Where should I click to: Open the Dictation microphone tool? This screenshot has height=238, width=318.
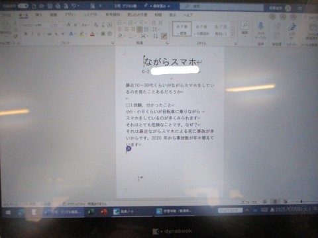tap(261, 30)
